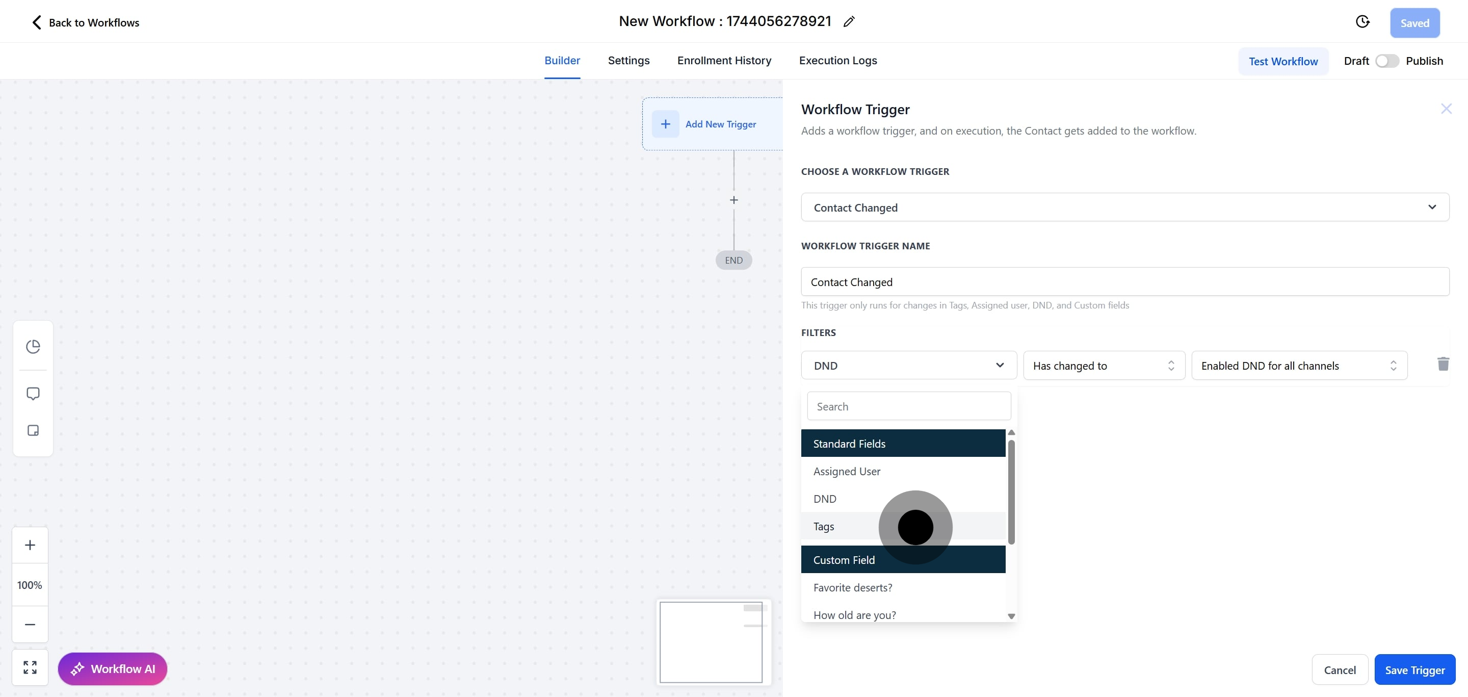Click the Save Trigger button
The image size is (1468, 697).
pos(1414,669)
